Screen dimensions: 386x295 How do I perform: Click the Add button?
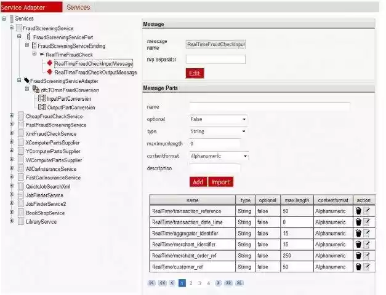click(198, 182)
